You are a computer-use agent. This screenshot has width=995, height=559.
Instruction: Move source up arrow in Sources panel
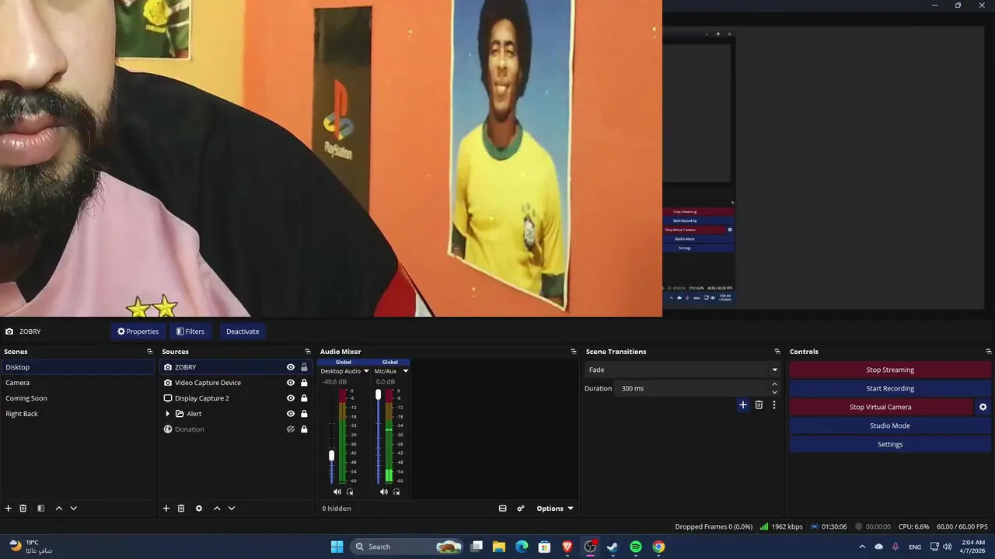point(217,509)
